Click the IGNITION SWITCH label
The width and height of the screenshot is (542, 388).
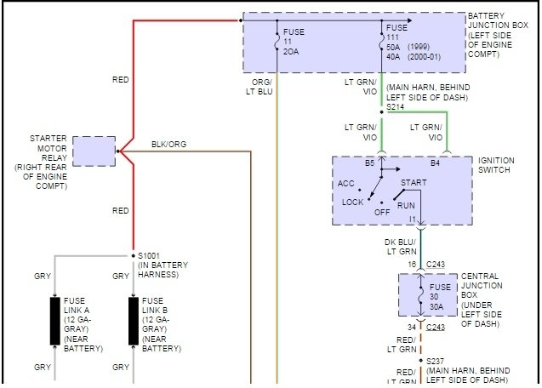point(496,165)
